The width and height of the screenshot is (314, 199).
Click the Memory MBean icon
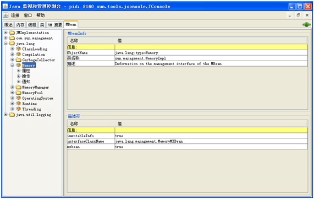19,65
